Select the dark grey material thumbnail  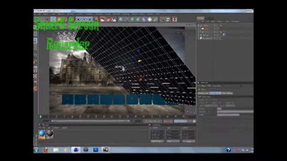(50, 134)
